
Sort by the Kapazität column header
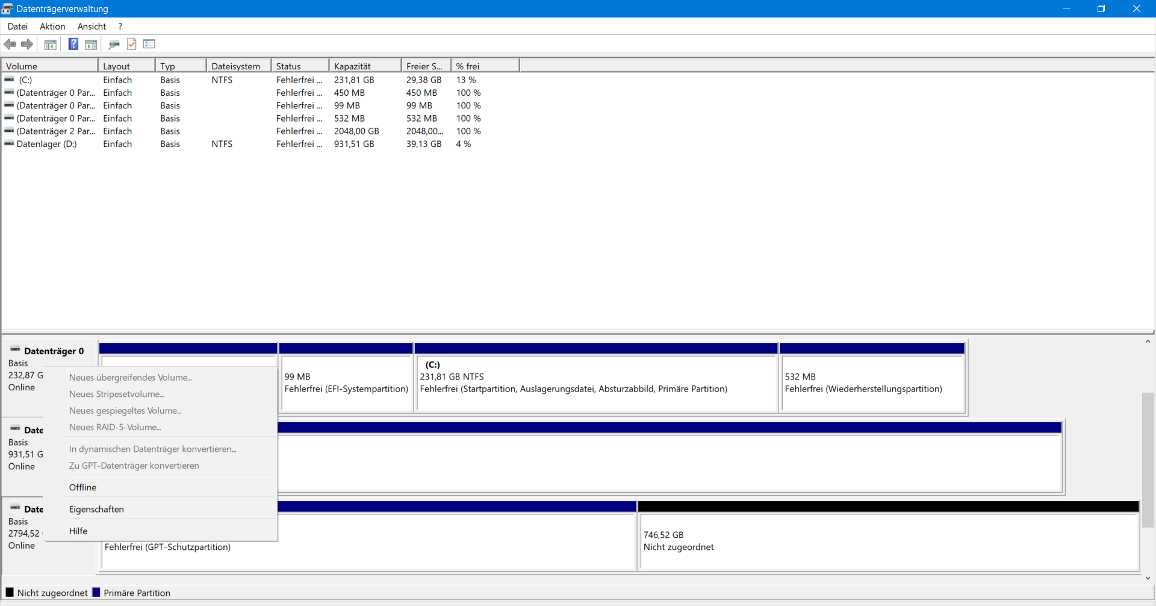pos(365,66)
